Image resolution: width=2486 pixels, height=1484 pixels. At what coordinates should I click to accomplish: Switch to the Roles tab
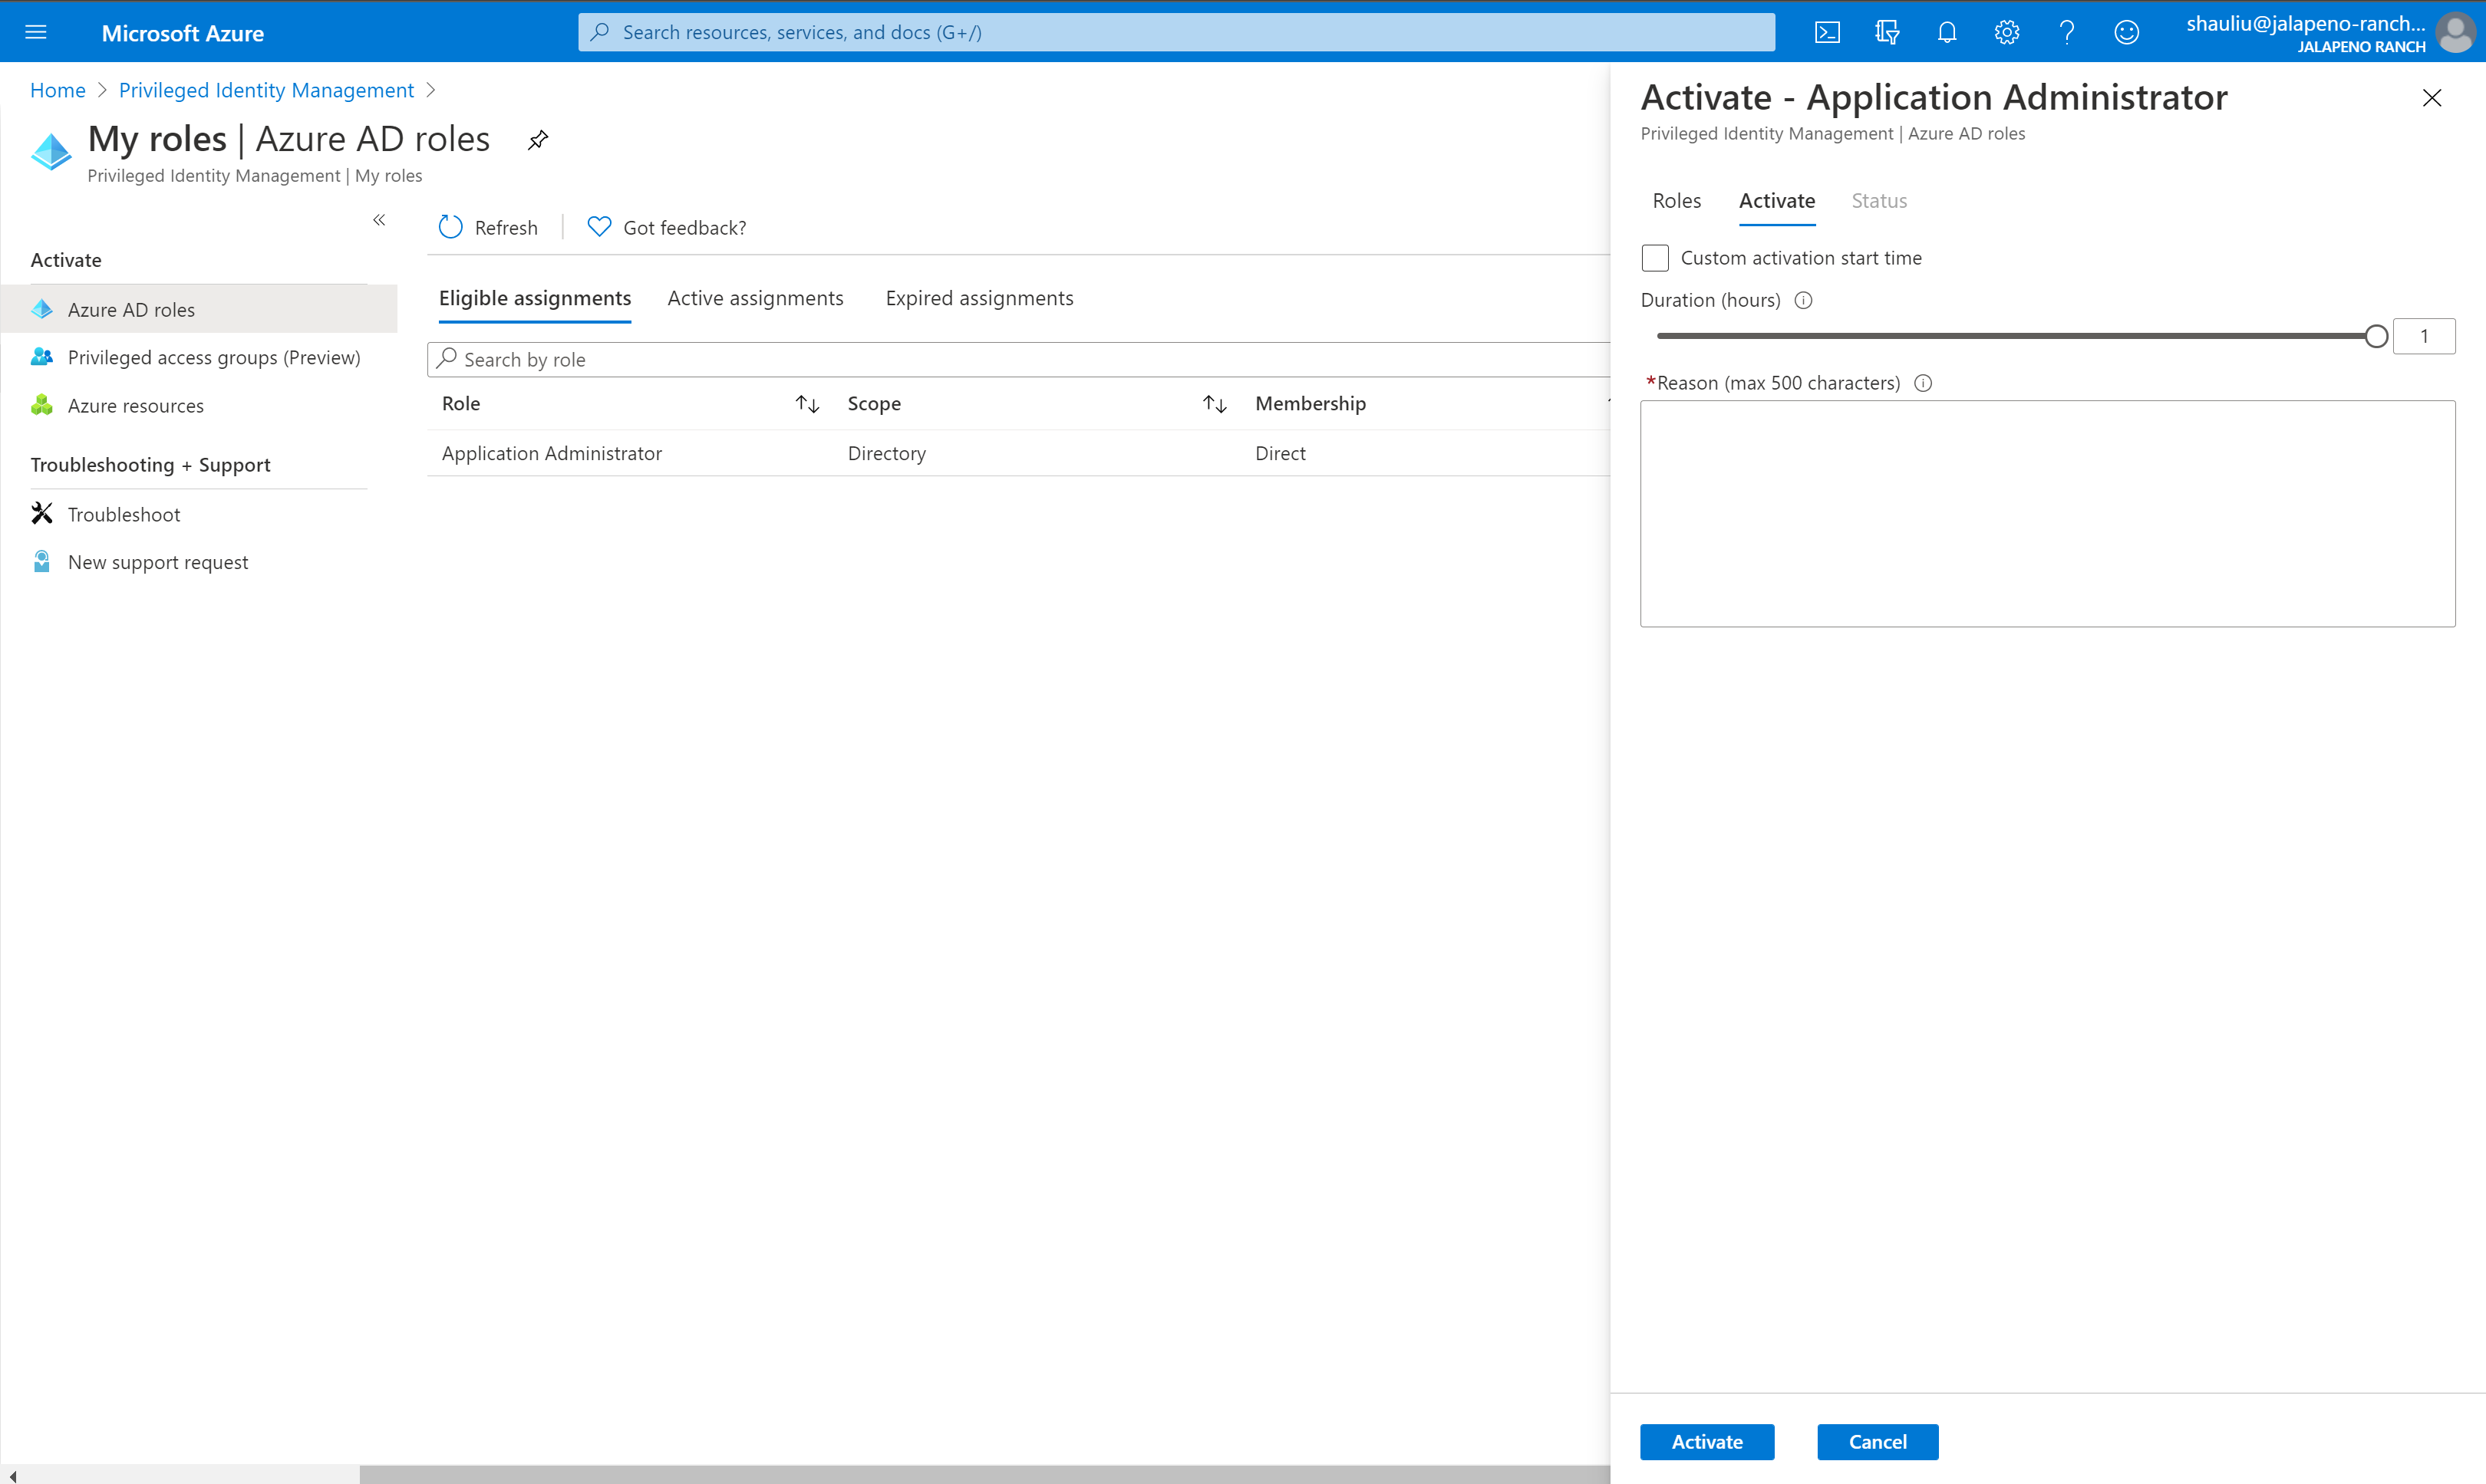coord(1677,201)
